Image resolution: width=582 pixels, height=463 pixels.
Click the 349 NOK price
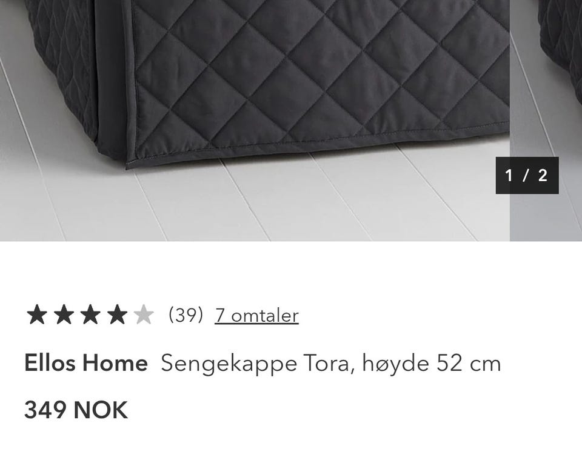coord(76,410)
